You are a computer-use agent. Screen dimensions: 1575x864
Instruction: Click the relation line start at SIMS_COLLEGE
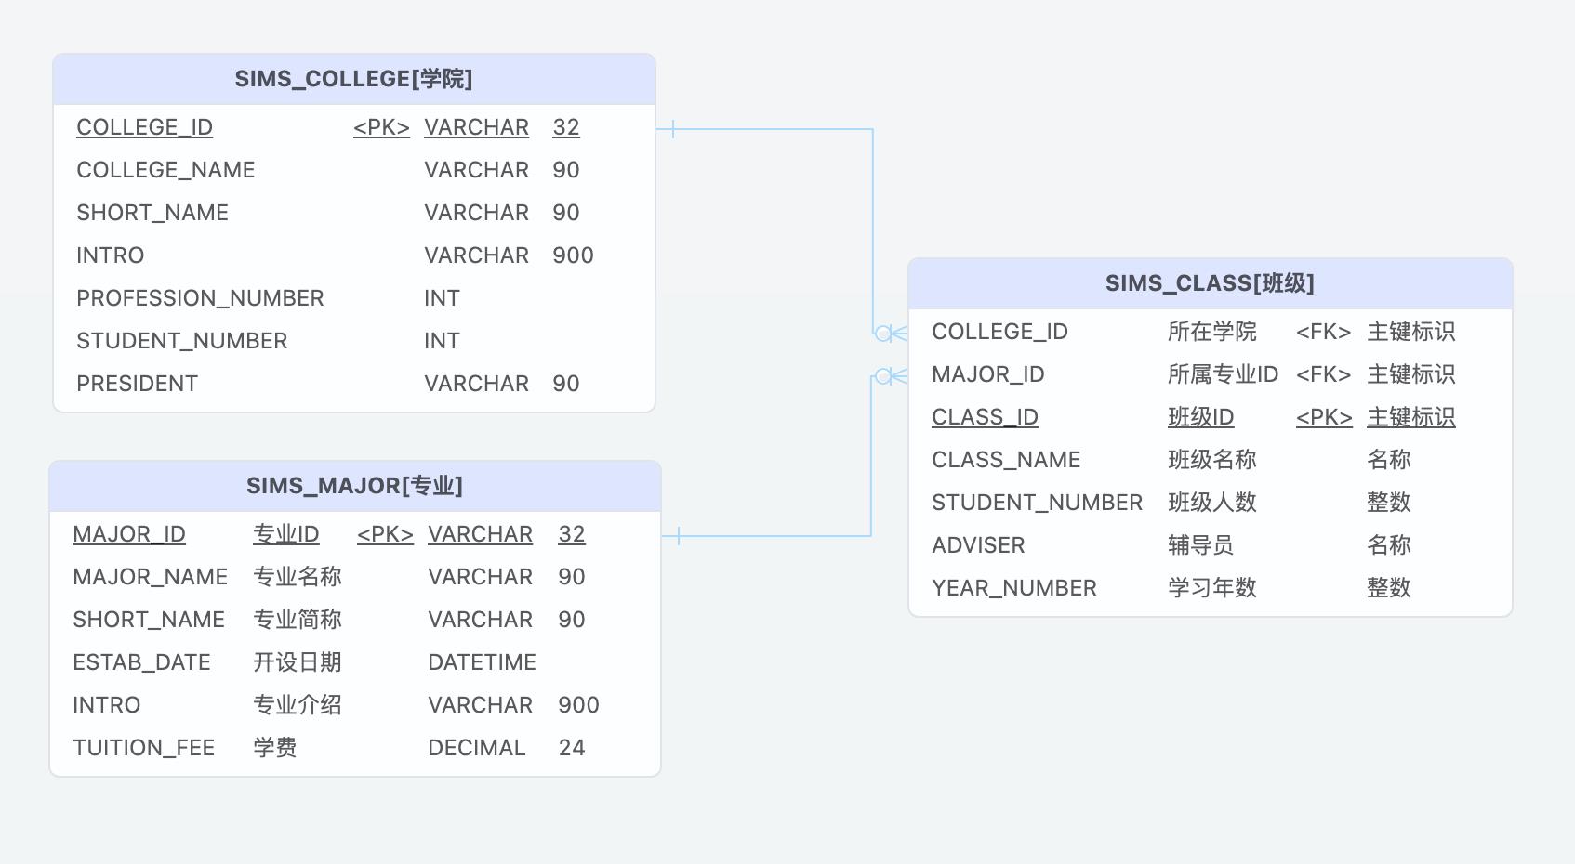tap(672, 129)
